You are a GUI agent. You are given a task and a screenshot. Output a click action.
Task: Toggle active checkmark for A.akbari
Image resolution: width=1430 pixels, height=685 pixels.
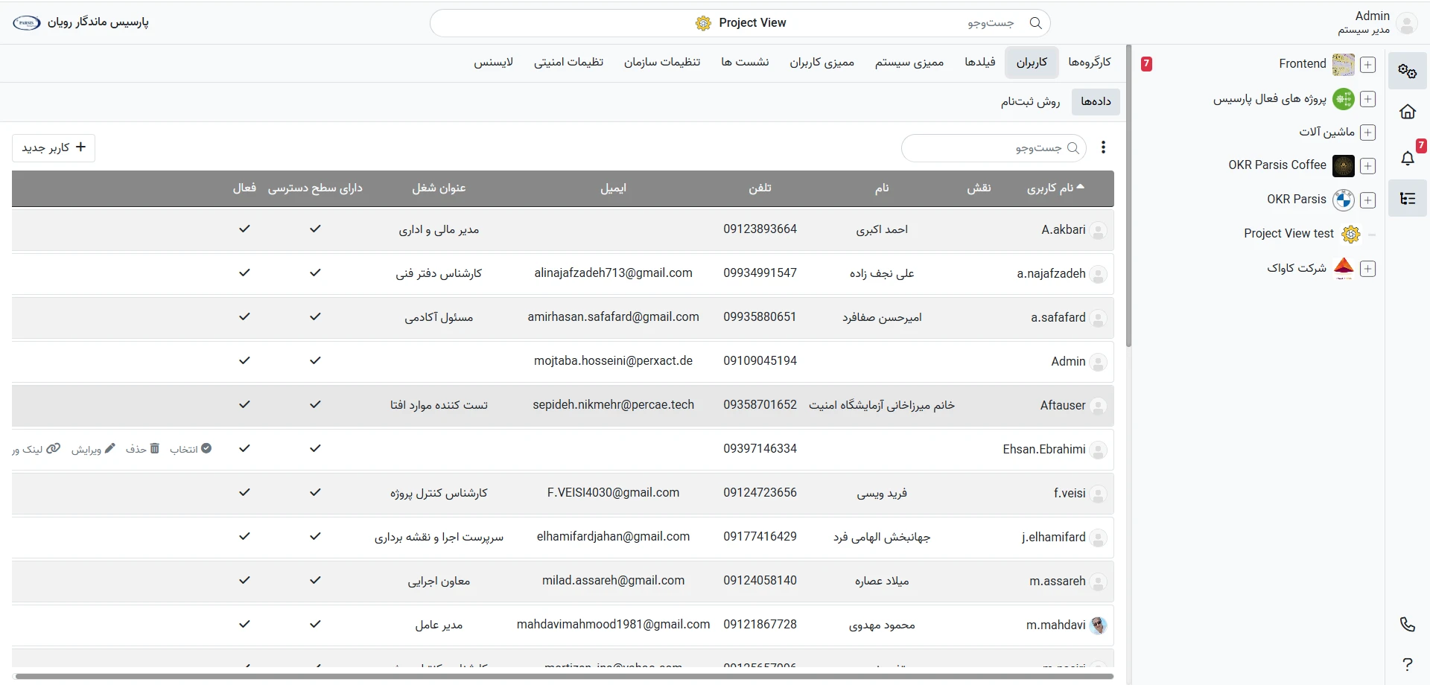tap(244, 229)
